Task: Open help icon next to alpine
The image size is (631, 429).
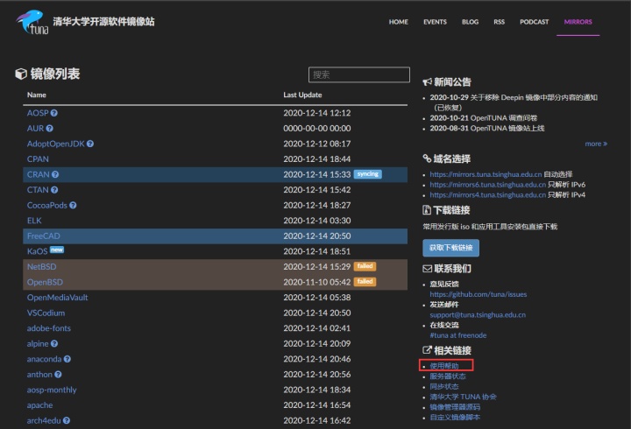Action: (x=54, y=344)
